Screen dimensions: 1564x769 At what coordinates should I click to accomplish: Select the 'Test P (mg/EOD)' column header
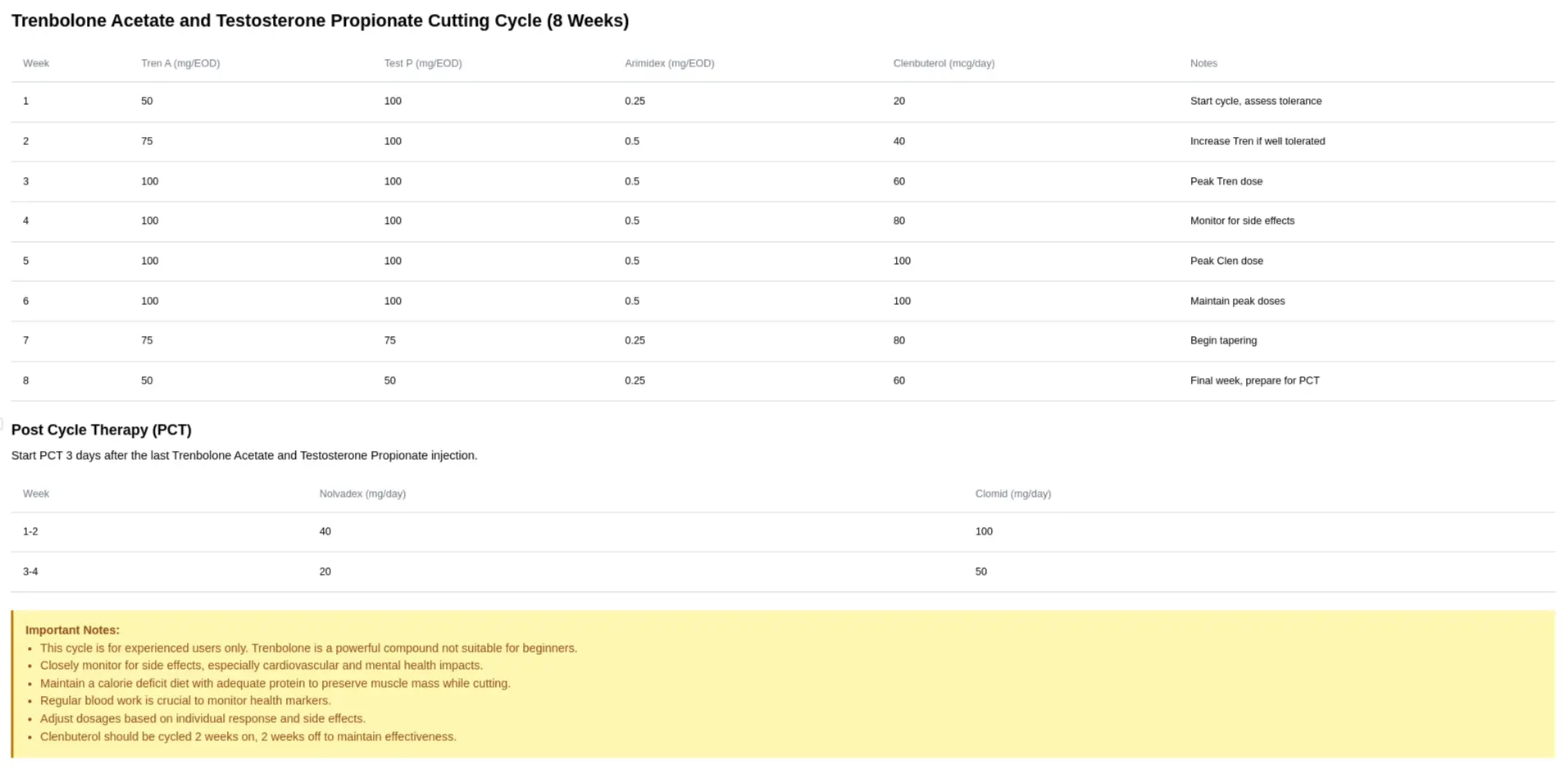coord(423,63)
